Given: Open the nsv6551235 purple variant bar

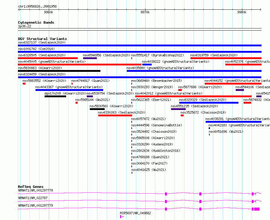Looking at the screenshot, I should pyautogui.click(x=178, y=109).
